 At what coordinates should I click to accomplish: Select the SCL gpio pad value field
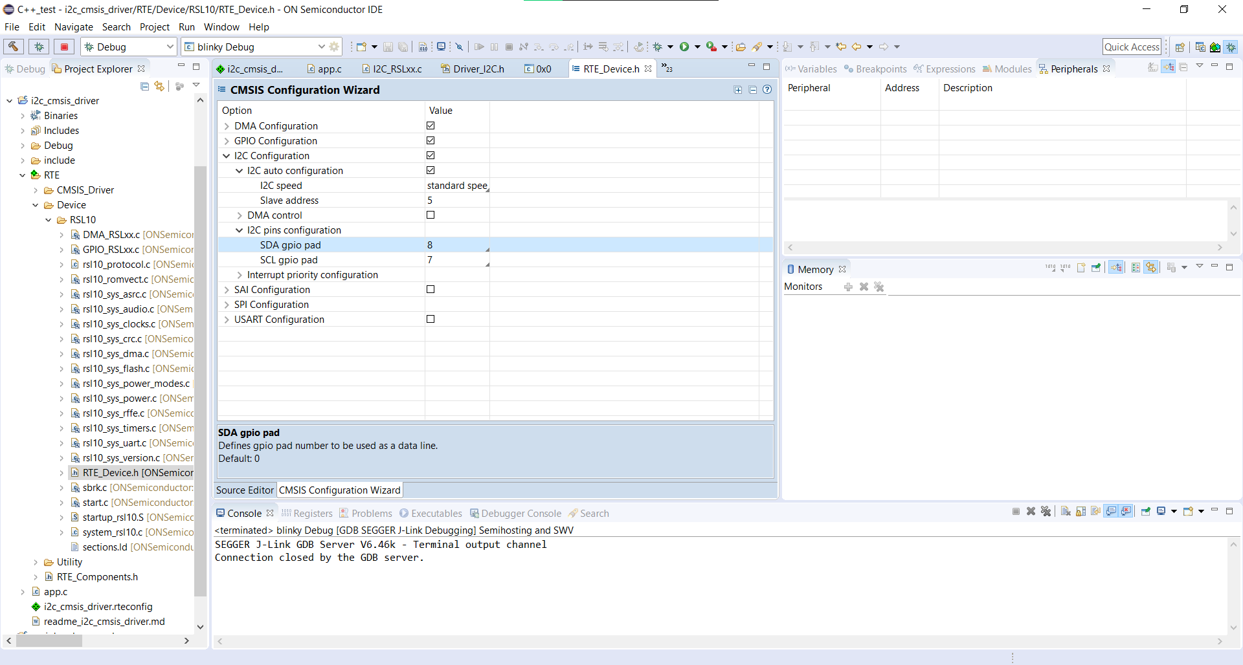point(456,260)
